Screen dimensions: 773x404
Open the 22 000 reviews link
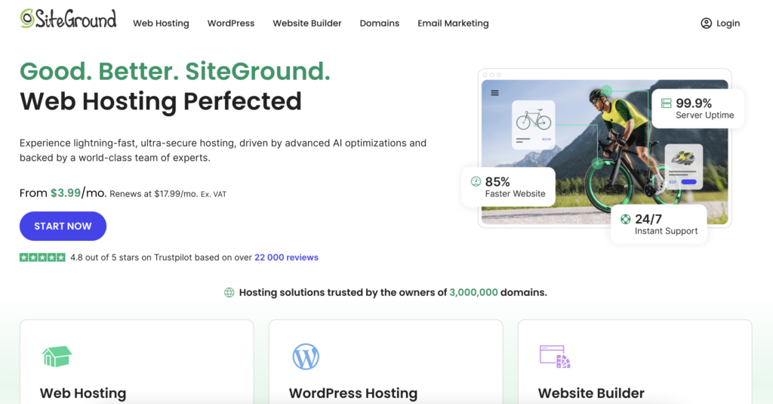pos(286,258)
